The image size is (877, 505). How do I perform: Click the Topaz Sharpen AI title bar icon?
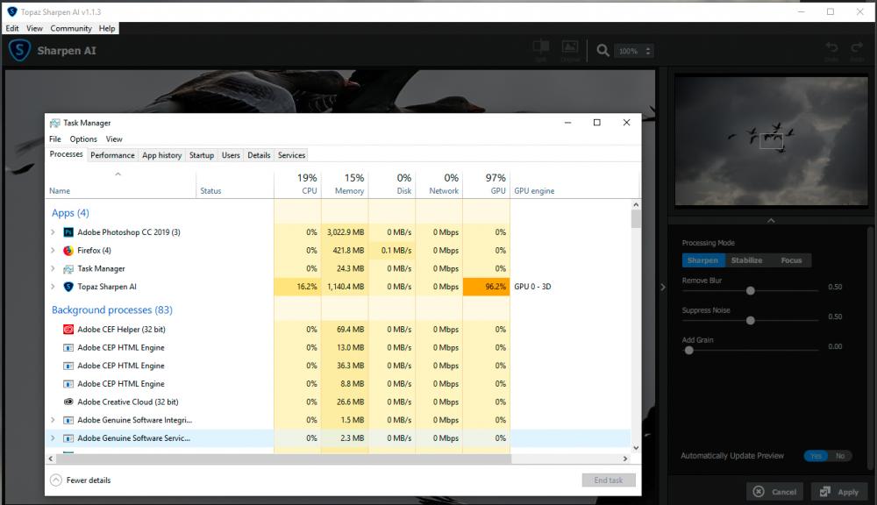[x=11, y=11]
